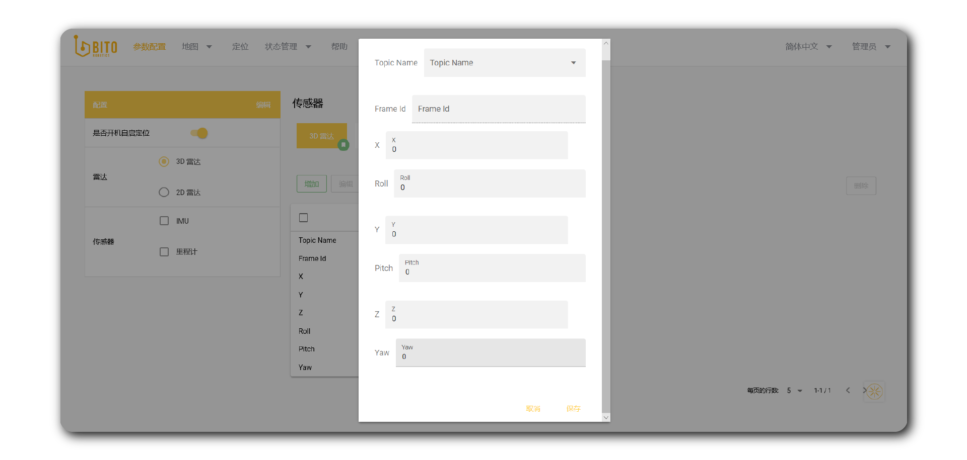Click the dialog scrollbar up arrow
The height and width of the screenshot is (460, 967).
pyautogui.click(x=606, y=43)
